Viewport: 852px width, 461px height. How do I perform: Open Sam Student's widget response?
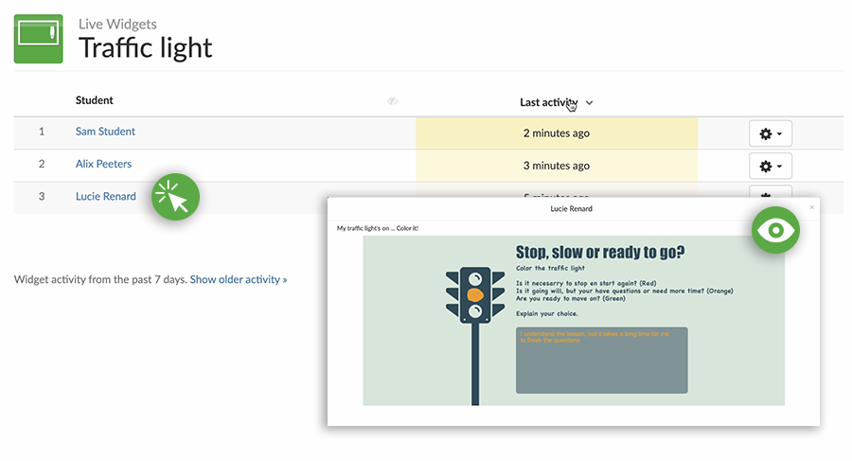[x=105, y=132]
